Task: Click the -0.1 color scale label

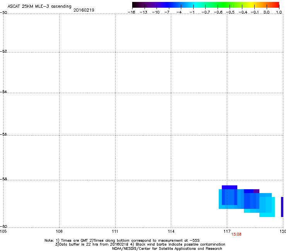Action: coord(255,12)
